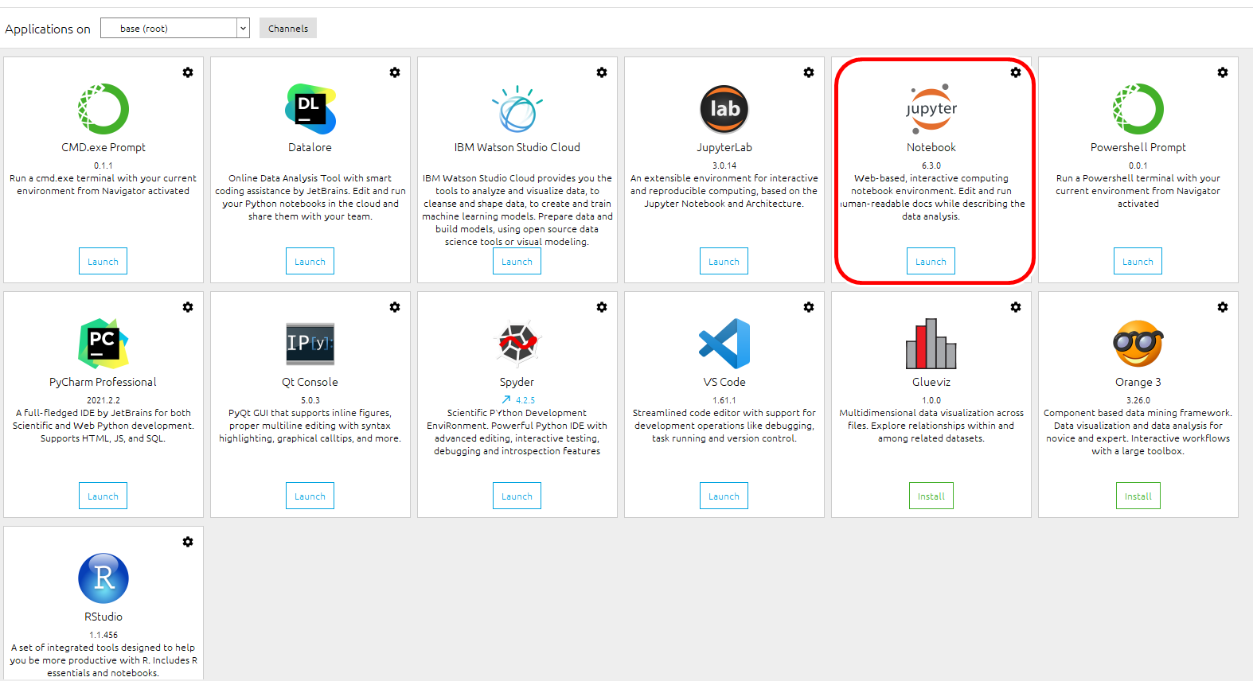Open settings gear for Datalore card

tap(395, 72)
